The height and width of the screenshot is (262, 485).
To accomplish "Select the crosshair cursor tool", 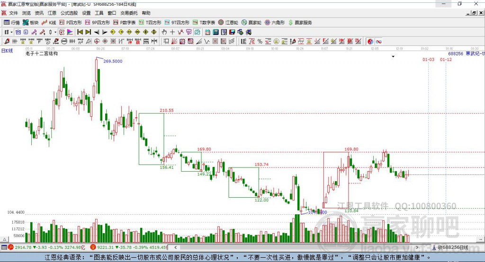I will click(x=172, y=32).
